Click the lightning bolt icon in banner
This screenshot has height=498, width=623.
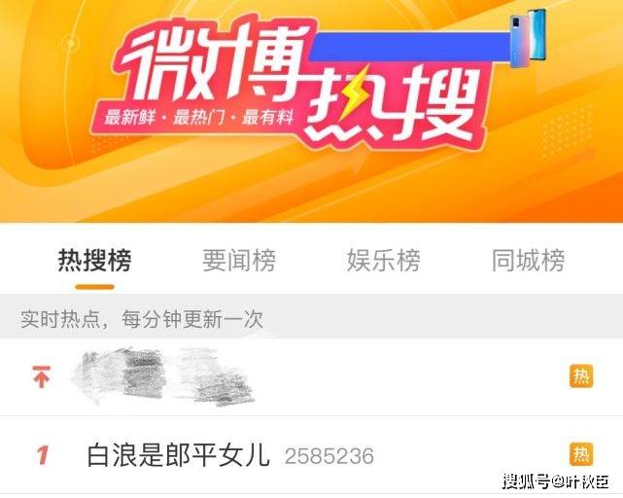click(352, 92)
